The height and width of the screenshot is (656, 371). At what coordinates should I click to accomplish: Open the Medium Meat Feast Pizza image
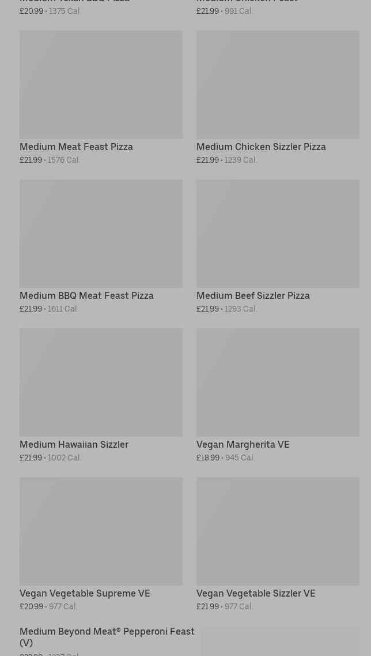click(101, 84)
